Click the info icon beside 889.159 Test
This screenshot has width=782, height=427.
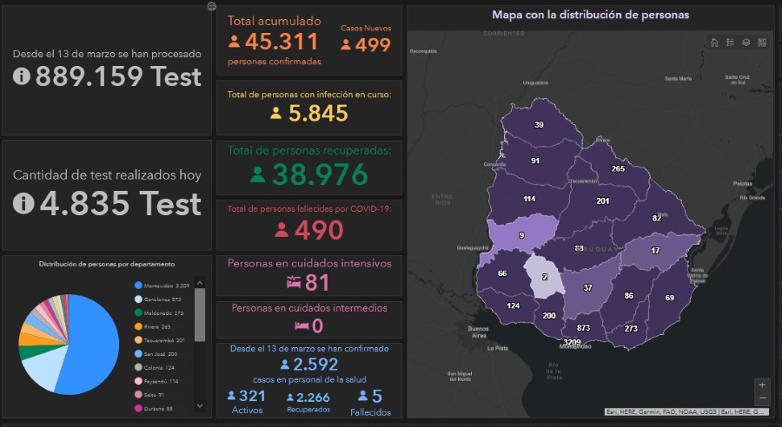point(23,76)
